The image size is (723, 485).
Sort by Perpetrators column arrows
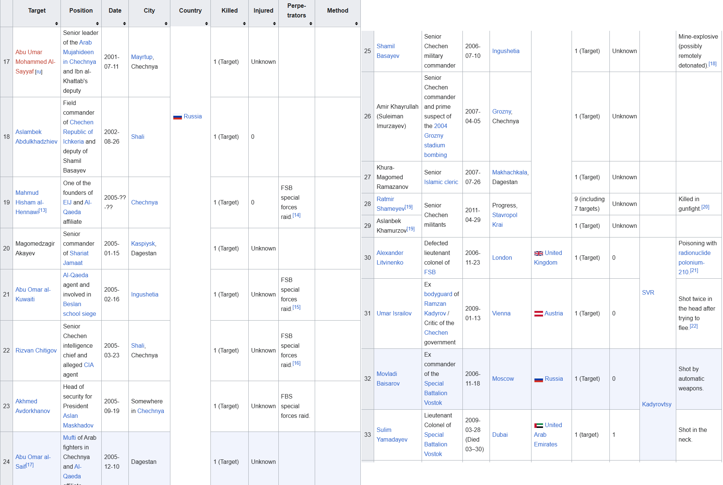(x=311, y=23)
